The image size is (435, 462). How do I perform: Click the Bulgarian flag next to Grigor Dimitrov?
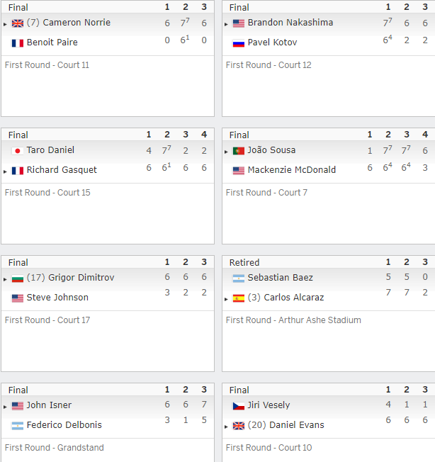point(18,278)
